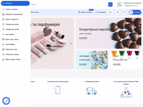The image size is (143, 107).
Task: Open Побутова техніка category
Action: point(12,54)
